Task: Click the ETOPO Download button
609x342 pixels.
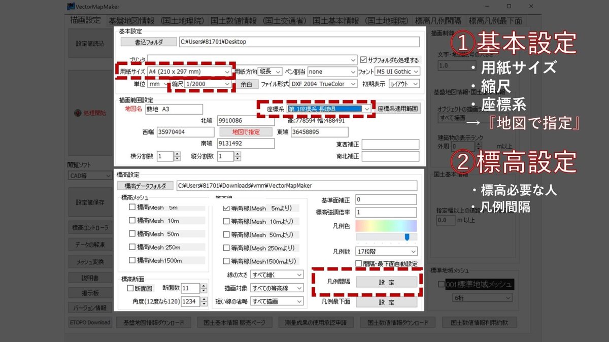Action: point(89,322)
